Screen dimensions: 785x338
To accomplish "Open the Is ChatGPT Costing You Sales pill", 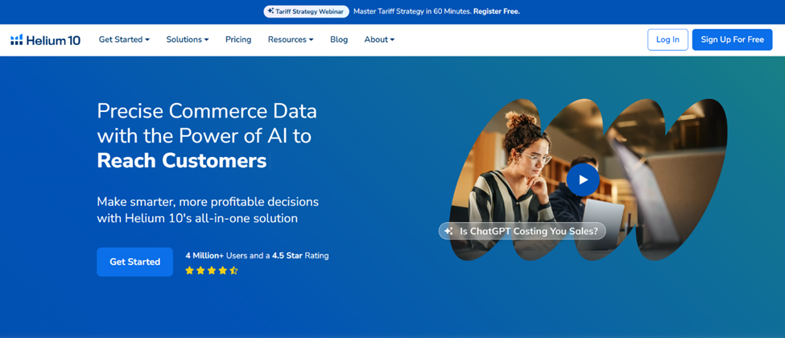I will coord(523,231).
